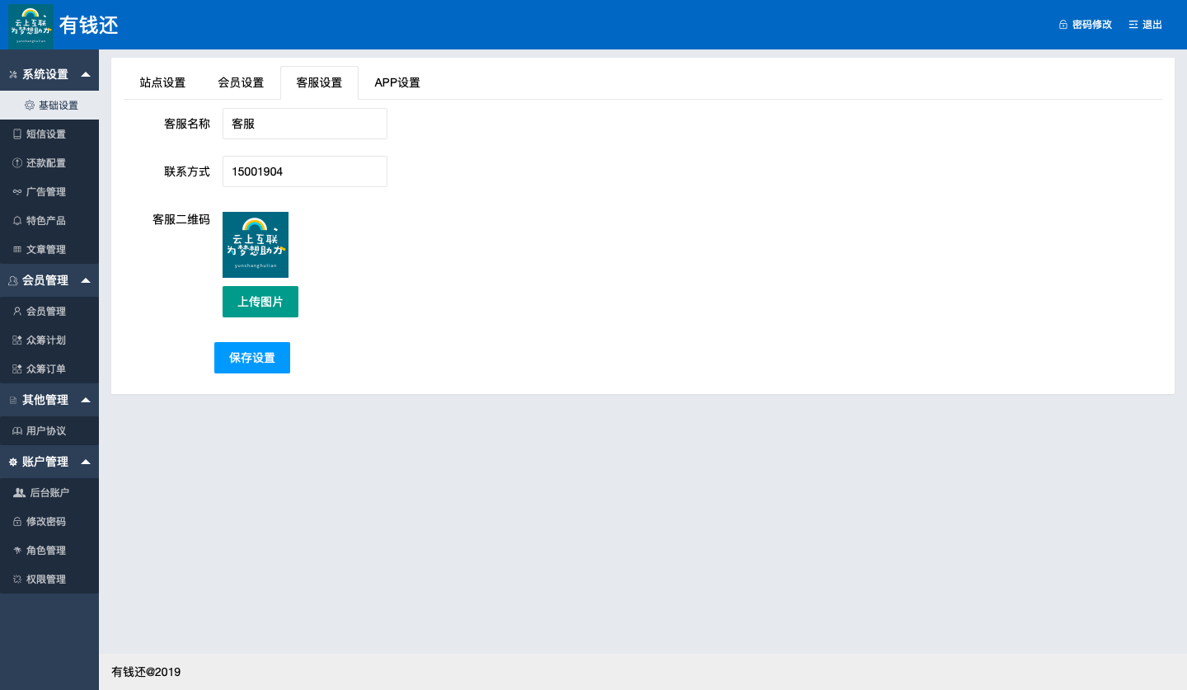This screenshot has height=690, width=1187.
Task: Click the bell icon for 特色产品
Action: point(17,221)
